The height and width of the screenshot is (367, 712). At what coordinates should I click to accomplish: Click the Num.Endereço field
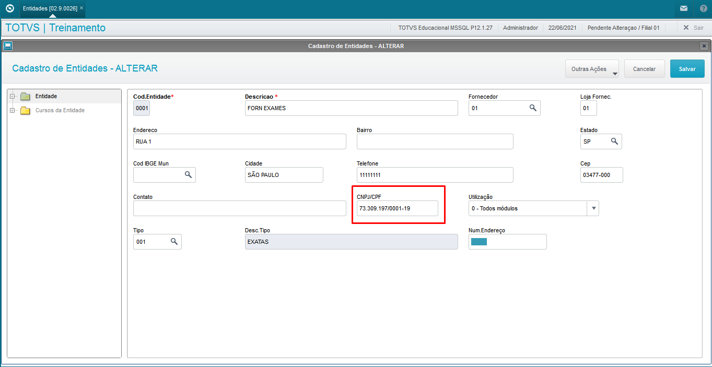507,242
